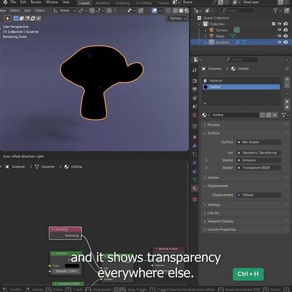Open the Scene properties tab icon

pos(195,106)
